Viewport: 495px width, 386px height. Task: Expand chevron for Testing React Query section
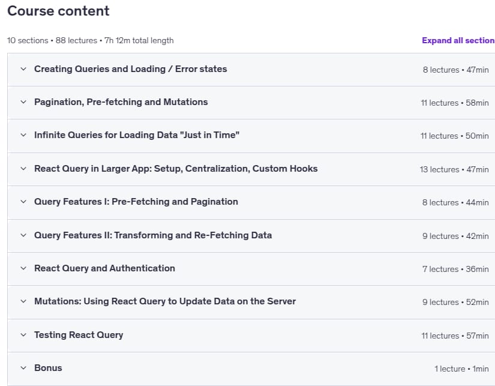click(x=23, y=335)
